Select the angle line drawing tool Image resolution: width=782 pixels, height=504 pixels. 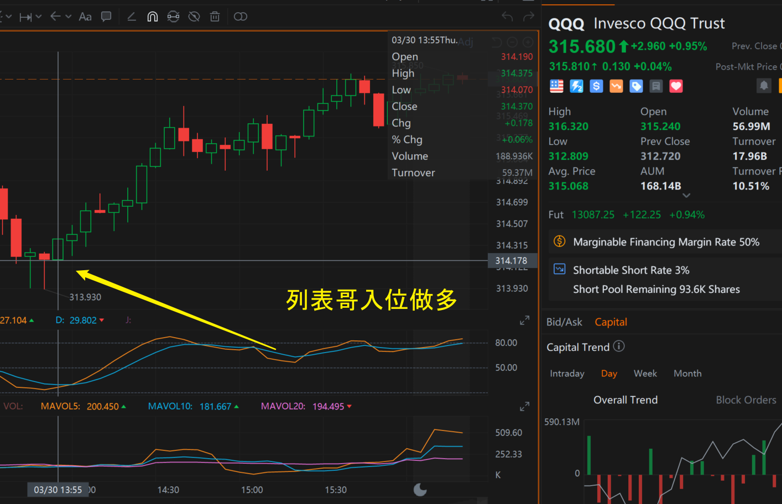(132, 17)
